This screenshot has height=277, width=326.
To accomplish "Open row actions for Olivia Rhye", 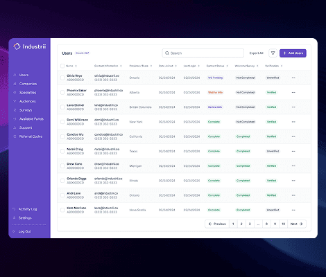I will click(x=293, y=78).
